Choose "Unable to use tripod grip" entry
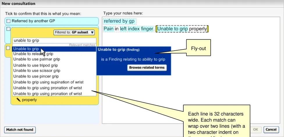 click(35, 65)
